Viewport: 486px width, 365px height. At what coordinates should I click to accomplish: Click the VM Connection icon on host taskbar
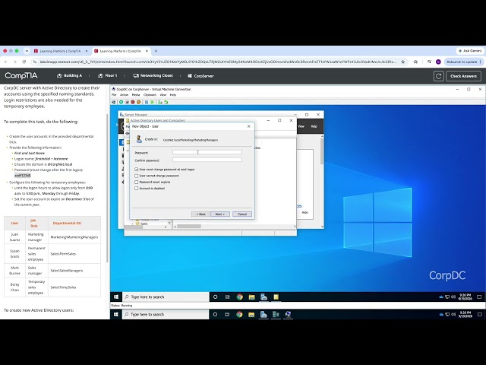(288, 314)
